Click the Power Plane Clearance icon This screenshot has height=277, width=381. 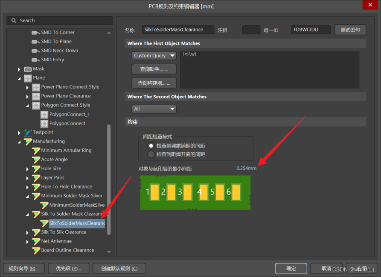pos(36,96)
